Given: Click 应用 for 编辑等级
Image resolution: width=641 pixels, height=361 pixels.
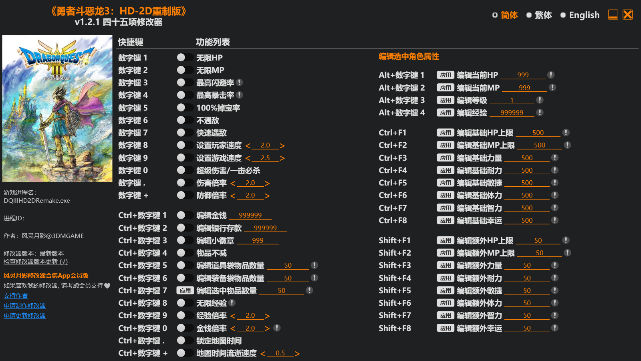Looking at the screenshot, I should (445, 100).
